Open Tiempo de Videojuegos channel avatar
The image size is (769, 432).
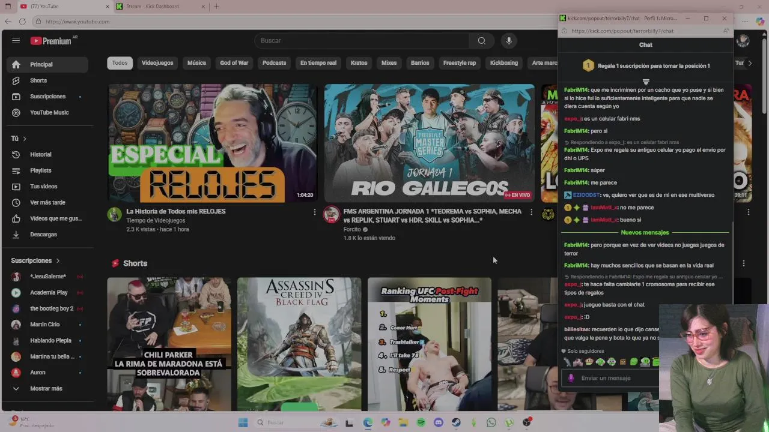coord(114,214)
